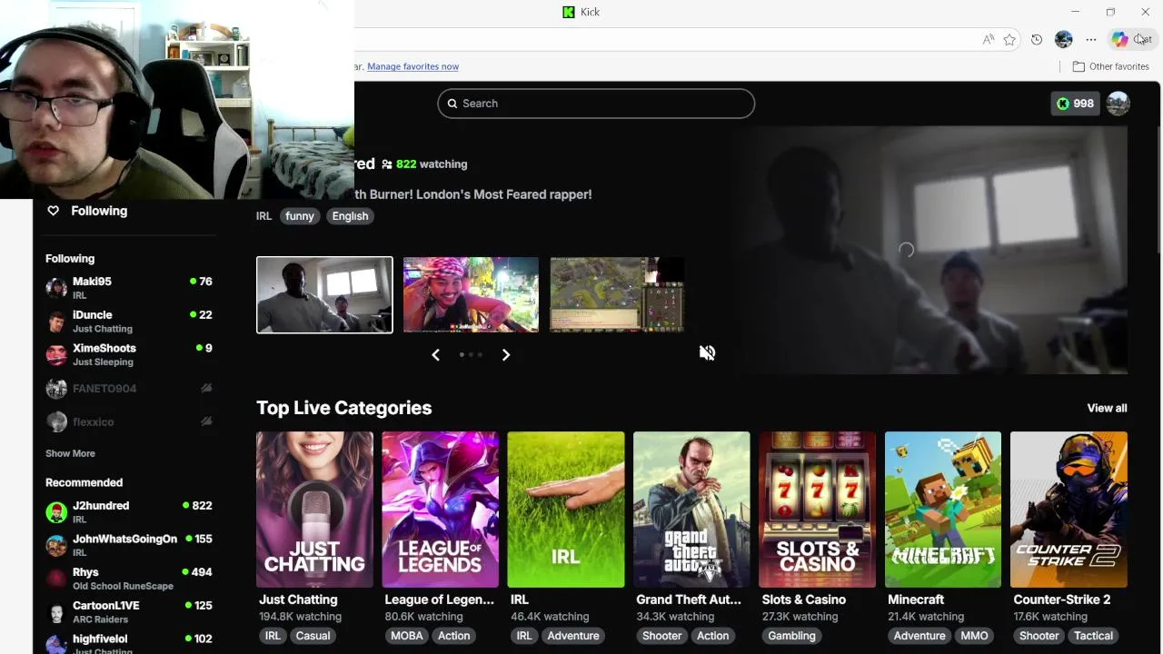
Task: Select the first featured stream thumbnail
Action: coord(324,295)
